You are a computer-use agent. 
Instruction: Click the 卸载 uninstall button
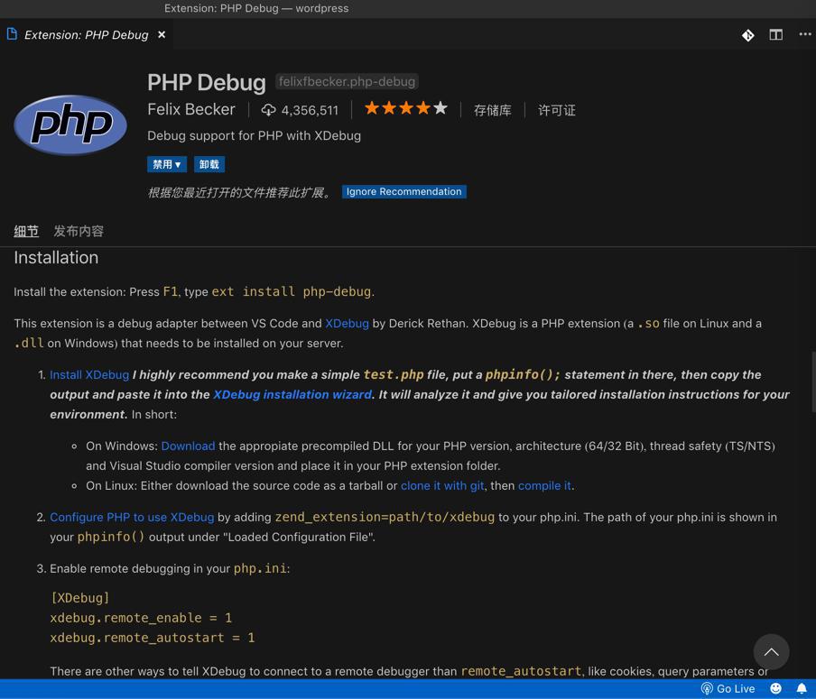pyautogui.click(x=209, y=164)
